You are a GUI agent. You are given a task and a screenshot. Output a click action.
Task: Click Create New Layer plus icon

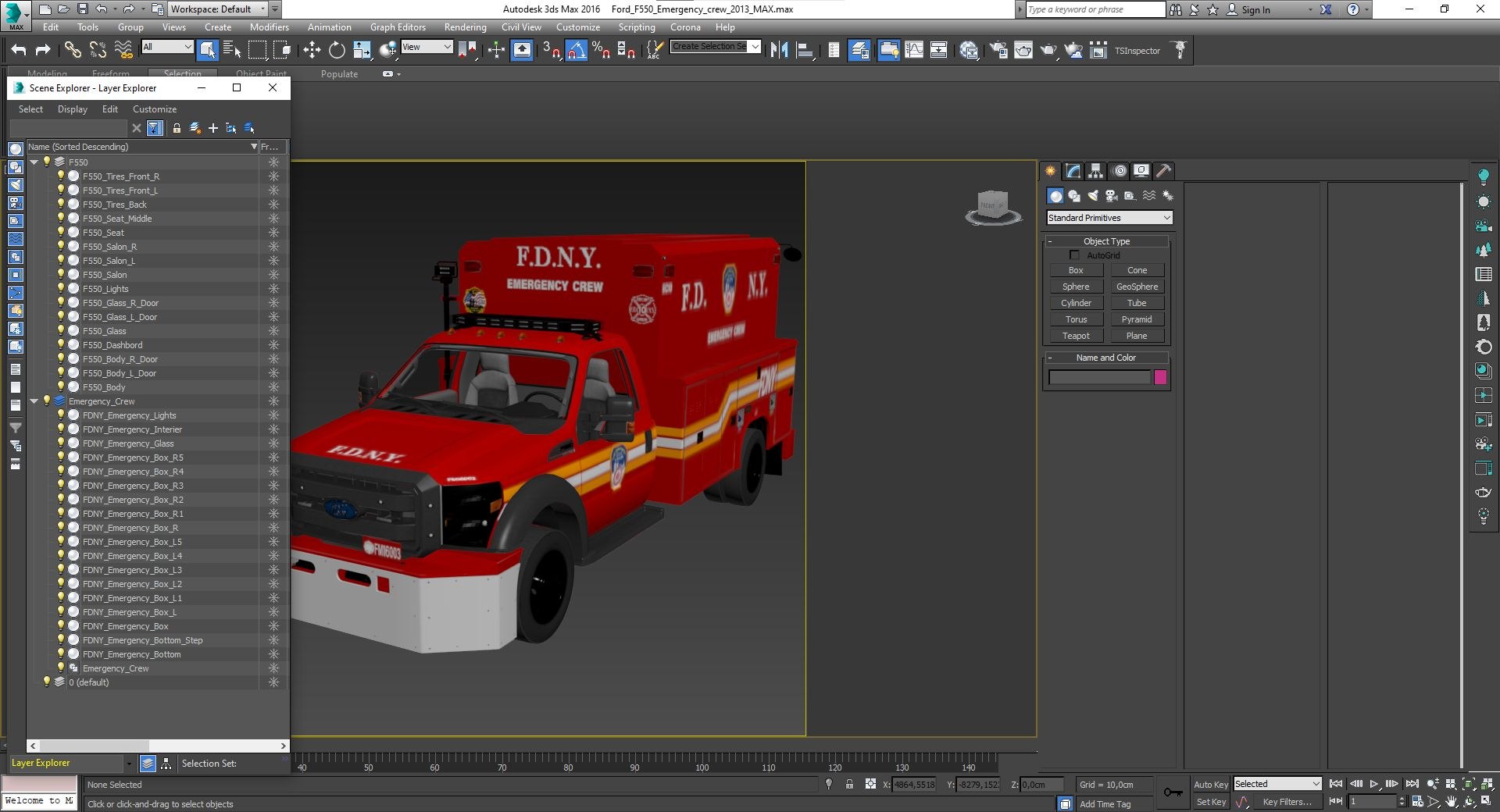click(212, 128)
